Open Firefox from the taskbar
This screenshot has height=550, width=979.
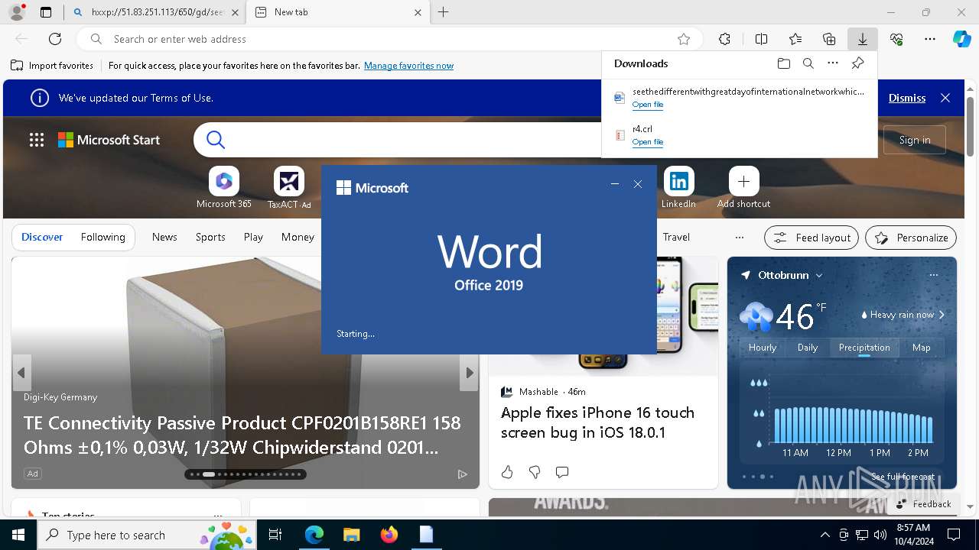(389, 535)
